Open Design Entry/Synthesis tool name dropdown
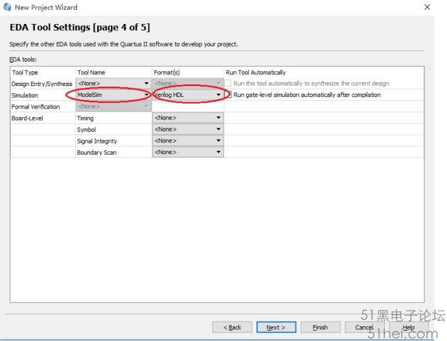 [x=113, y=83]
